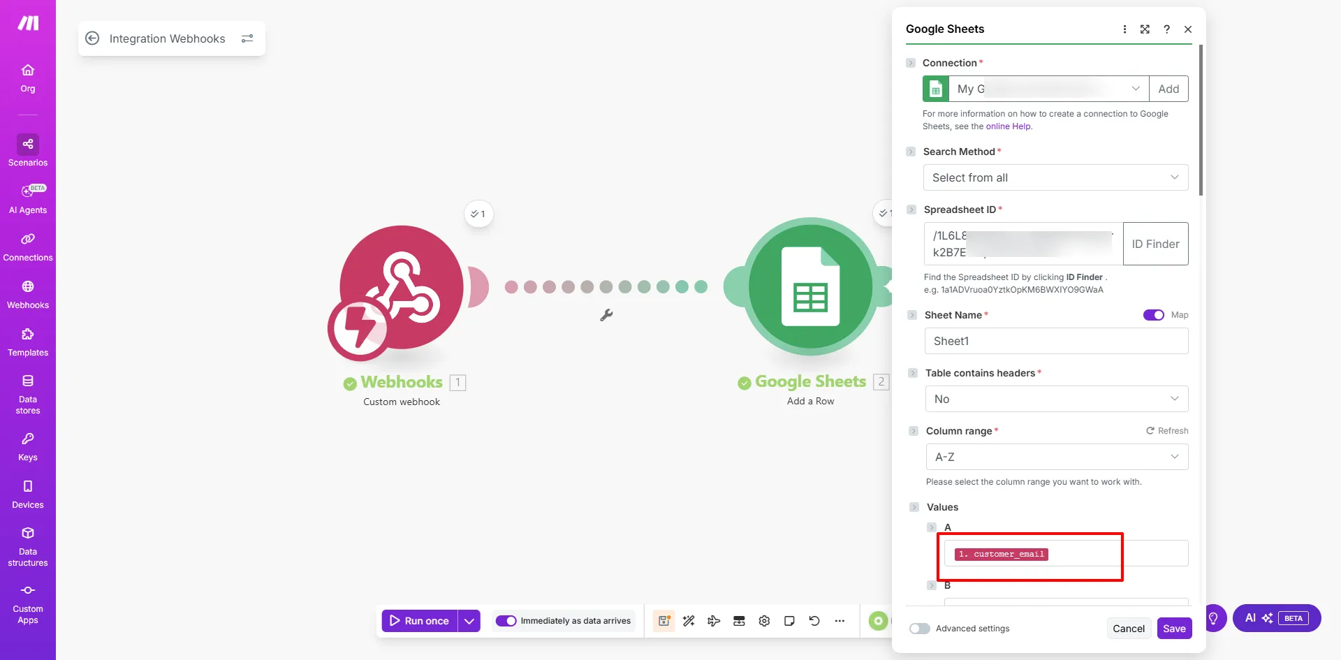Screen dimensions: 1341x660
Task: Undo the last change
Action: (x=814, y=620)
